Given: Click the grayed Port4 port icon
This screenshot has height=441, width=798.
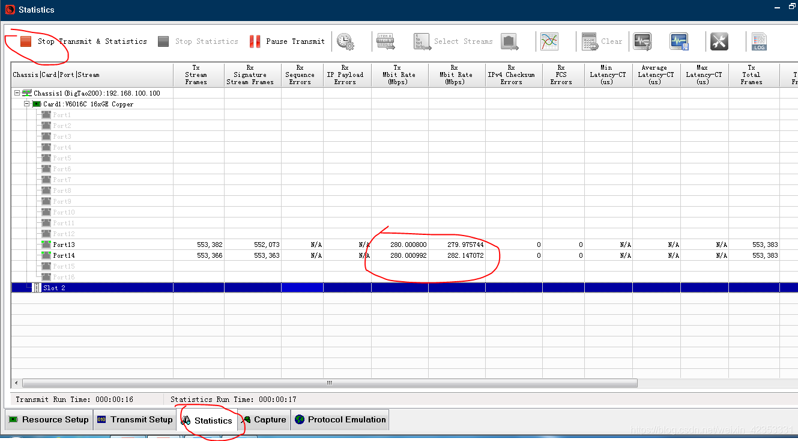Looking at the screenshot, I should 46,147.
